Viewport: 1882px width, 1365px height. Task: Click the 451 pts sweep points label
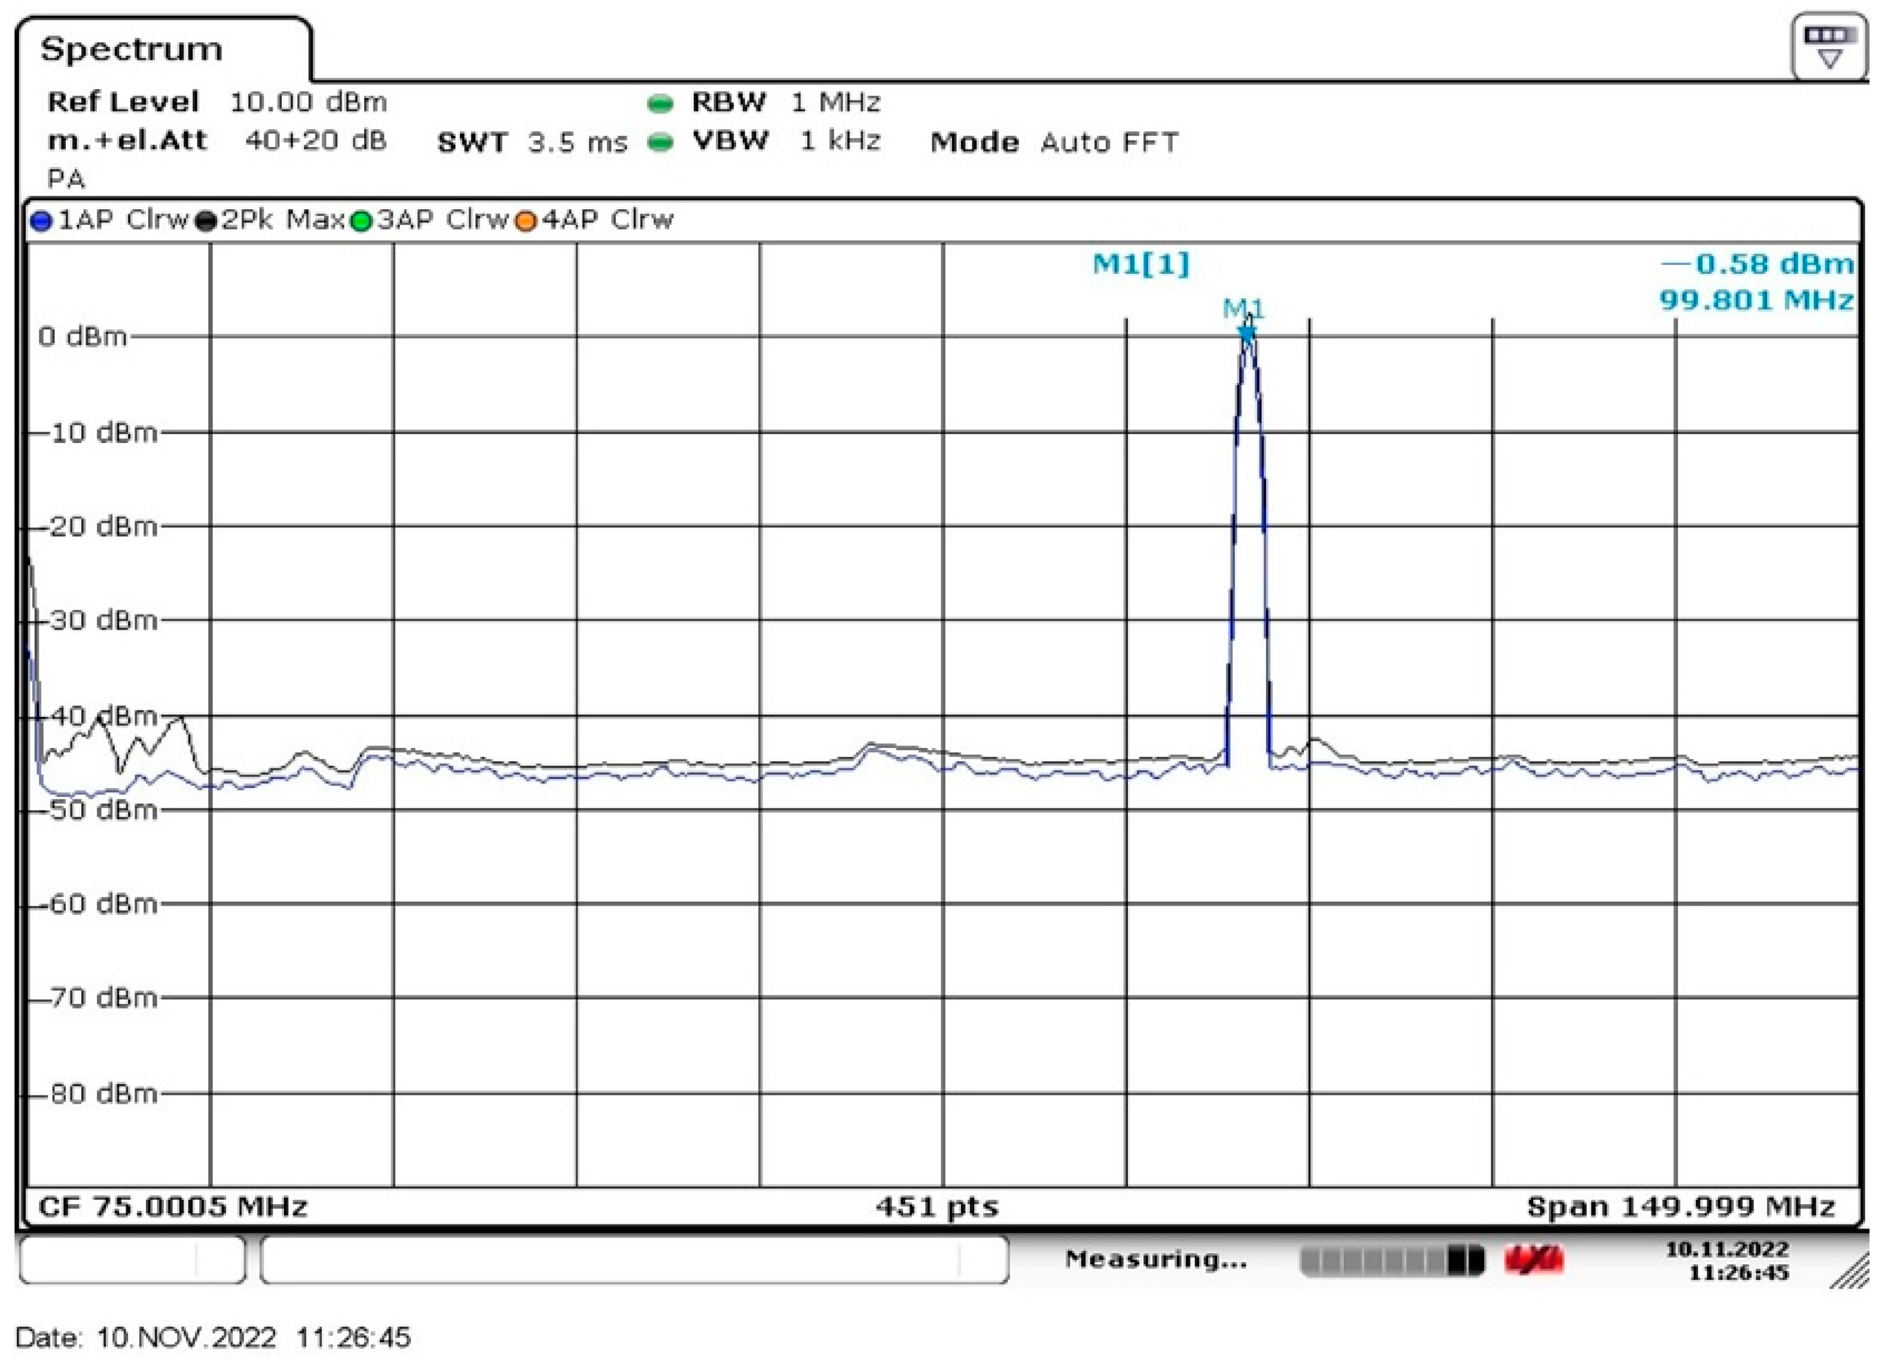(938, 1206)
